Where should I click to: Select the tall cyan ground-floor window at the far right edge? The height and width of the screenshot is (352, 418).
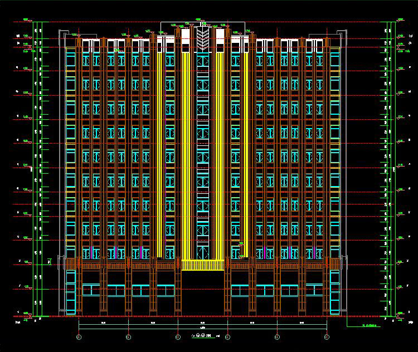(x=335, y=292)
